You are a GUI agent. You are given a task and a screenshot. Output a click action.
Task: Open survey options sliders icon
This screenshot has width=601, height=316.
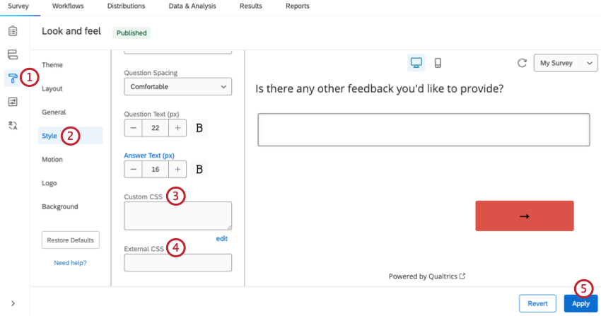pyautogui.click(x=13, y=102)
